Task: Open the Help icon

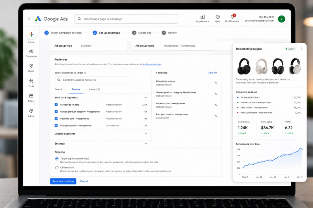Action: coord(218,17)
